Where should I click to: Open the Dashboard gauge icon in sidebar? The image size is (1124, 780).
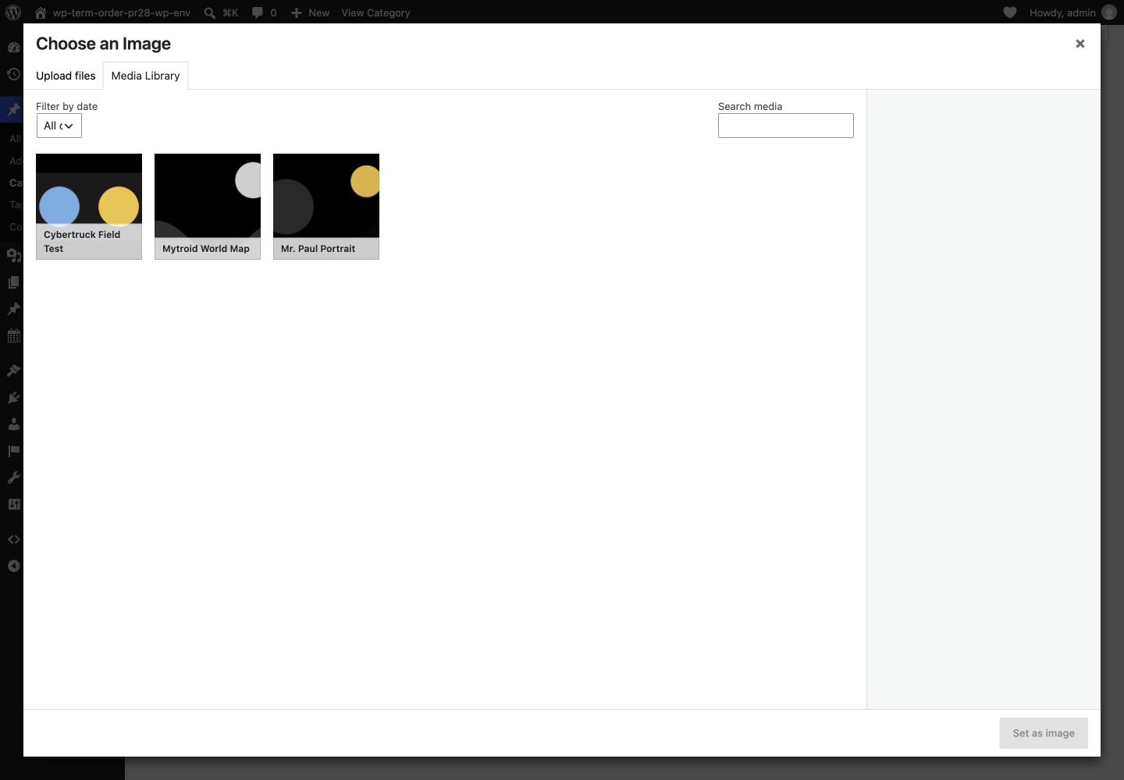pos(13,48)
